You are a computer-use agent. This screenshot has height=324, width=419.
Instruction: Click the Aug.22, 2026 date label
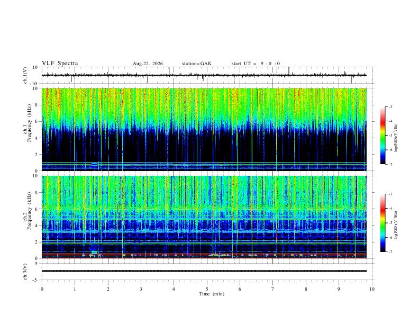point(148,64)
